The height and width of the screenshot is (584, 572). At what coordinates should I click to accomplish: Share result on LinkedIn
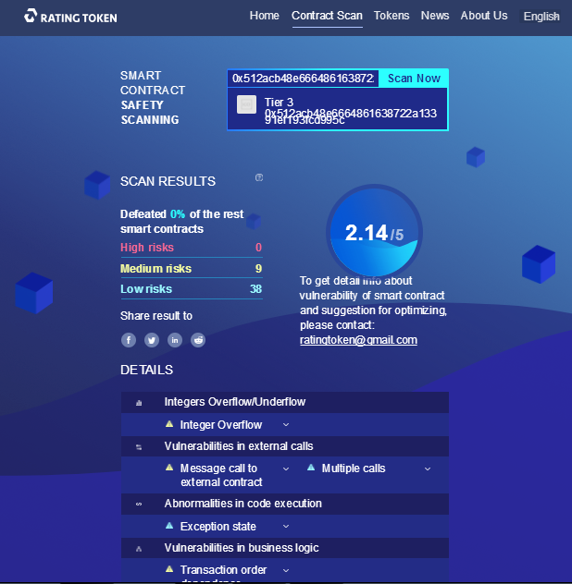[175, 340]
